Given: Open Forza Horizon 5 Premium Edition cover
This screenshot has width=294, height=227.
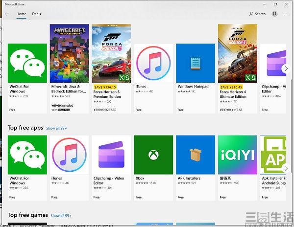Looking at the screenshot, I should [x=111, y=53].
